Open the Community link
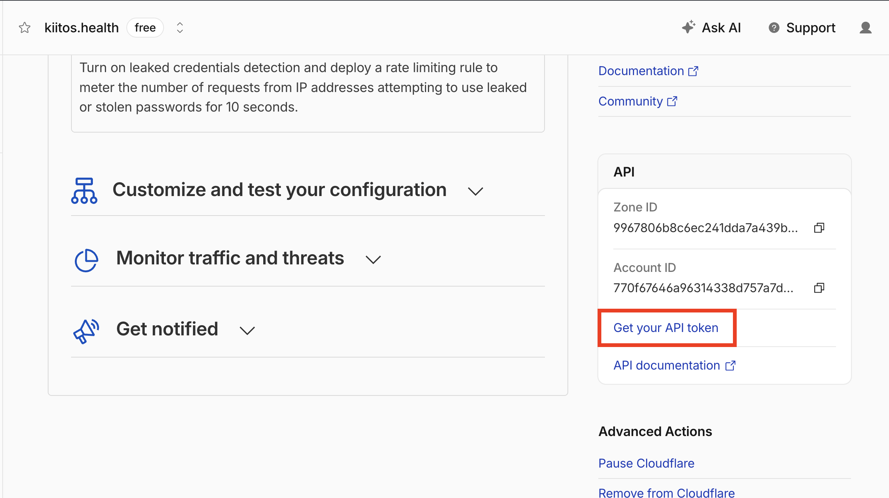Image resolution: width=889 pixels, height=498 pixels. 638,101
